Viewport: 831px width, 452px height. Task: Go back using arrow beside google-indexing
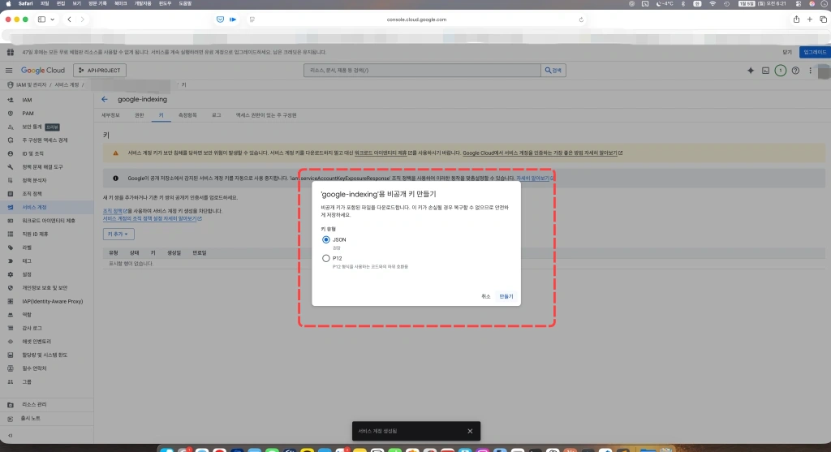[x=105, y=99]
